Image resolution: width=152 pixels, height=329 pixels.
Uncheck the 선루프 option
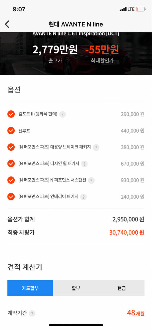(x=11, y=131)
